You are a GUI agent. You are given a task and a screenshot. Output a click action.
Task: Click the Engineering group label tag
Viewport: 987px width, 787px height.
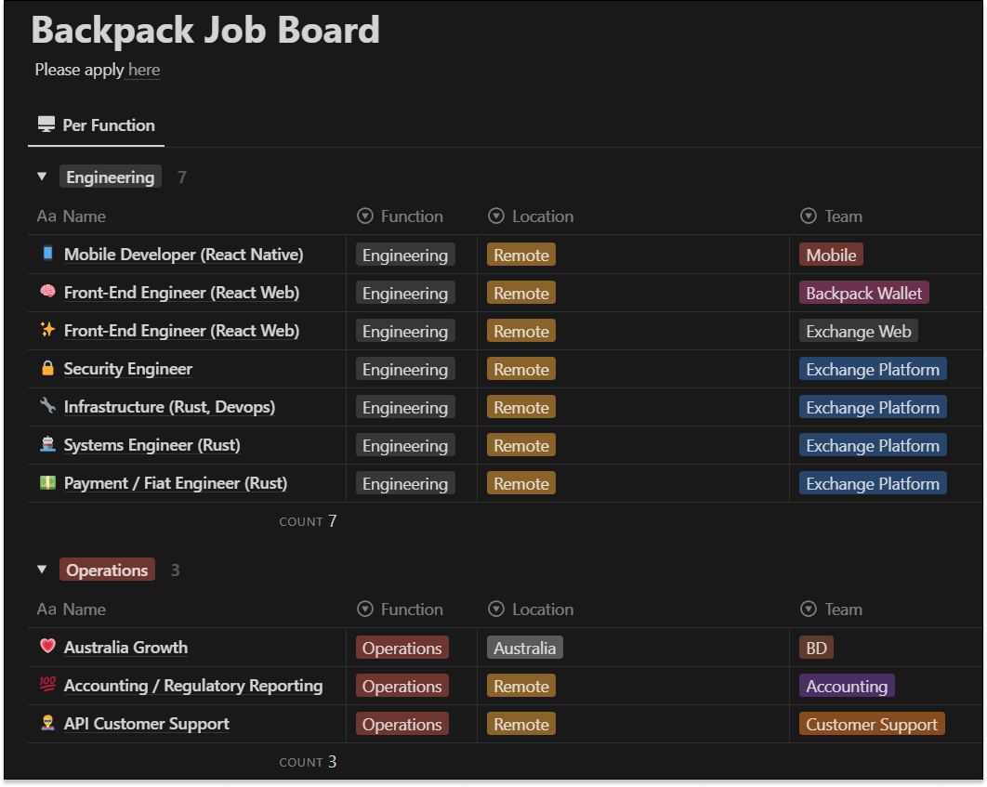[x=111, y=177]
